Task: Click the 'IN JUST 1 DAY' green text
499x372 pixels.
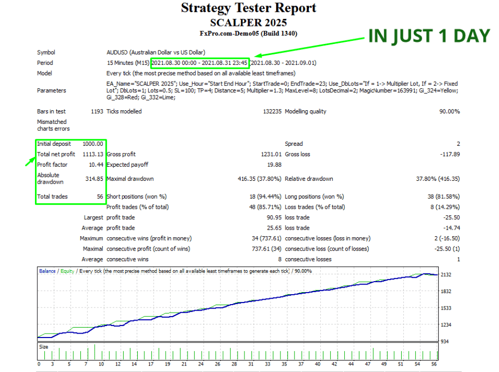Action: coord(429,36)
